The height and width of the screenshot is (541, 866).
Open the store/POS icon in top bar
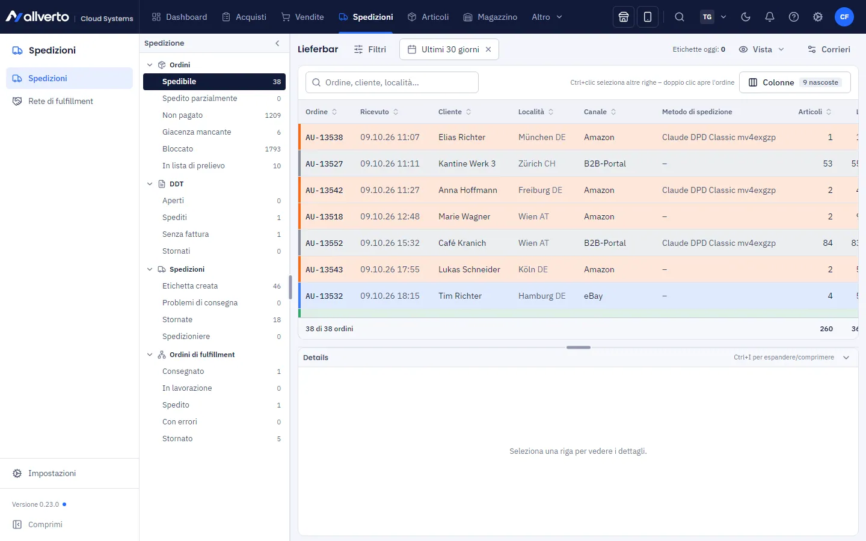click(624, 17)
